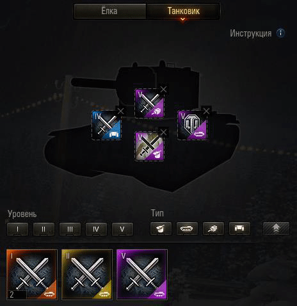Enable level V filter
Screen dimensions: 297x306
122,229
